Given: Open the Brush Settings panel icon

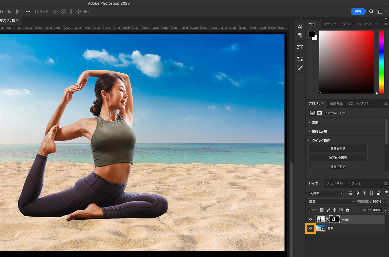Looking at the screenshot, I should (300, 67).
